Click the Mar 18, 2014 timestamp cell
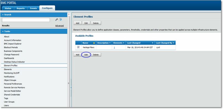Image resolution: width=223 pixels, height=109 pixels. pyautogui.click(x=140, y=47)
